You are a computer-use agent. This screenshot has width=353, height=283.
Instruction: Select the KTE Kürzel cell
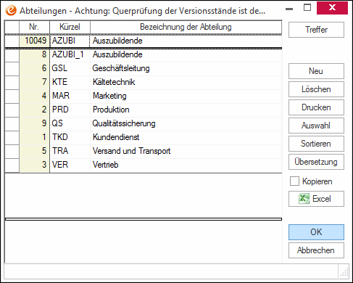click(70, 82)
